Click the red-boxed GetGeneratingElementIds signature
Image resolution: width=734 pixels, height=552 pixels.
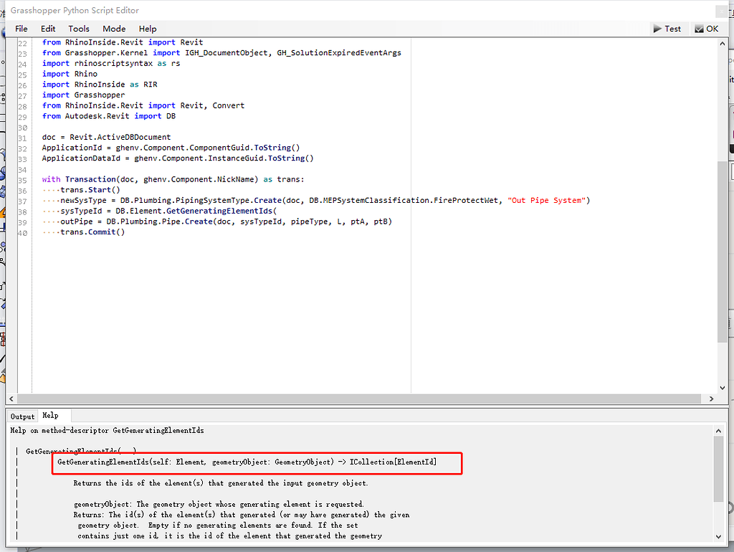tap(256, 462)
